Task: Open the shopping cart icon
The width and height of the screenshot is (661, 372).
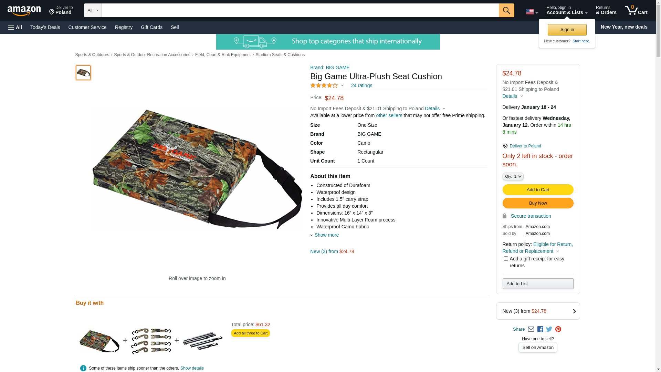Action: 636,10
